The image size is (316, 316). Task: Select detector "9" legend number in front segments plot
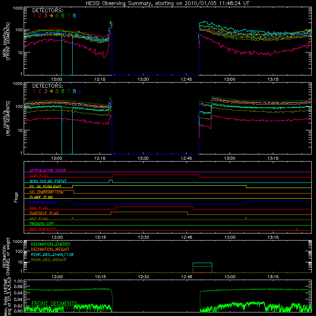[x=80, y=16]
